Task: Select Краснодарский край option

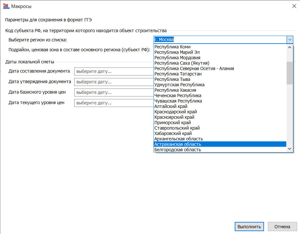Action: pos(175,112)
